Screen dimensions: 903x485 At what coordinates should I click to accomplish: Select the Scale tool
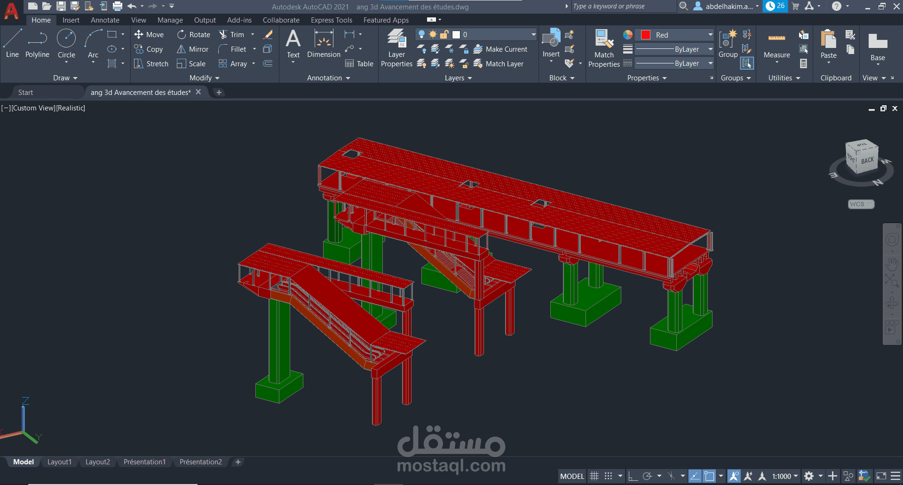click(191, 63)
